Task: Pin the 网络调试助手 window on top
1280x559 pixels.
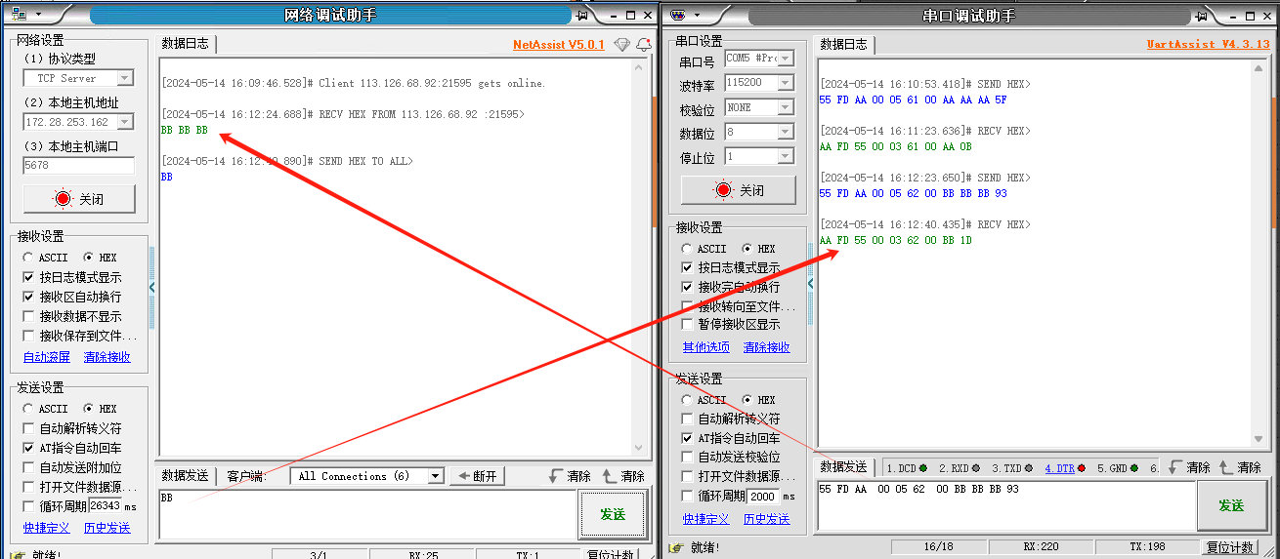Action: (583, 16)
